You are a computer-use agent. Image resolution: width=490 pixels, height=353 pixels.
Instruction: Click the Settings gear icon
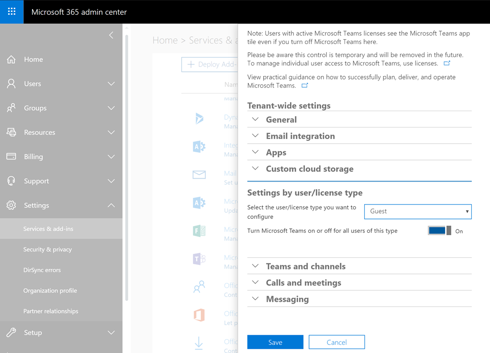coord(11,205)
